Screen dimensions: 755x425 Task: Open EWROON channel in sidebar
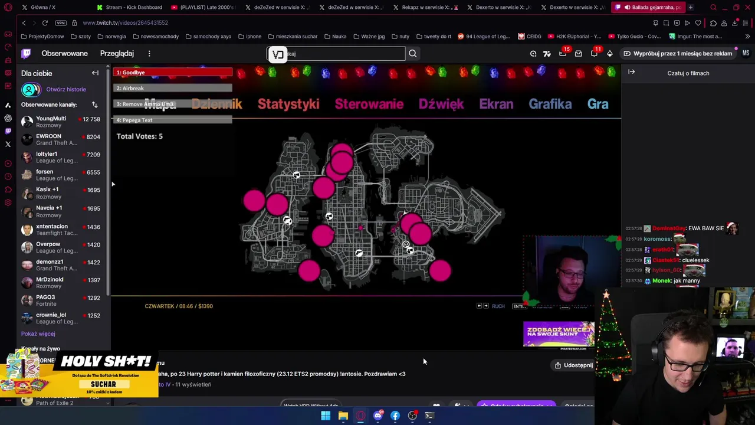click(x=61, y=139)
